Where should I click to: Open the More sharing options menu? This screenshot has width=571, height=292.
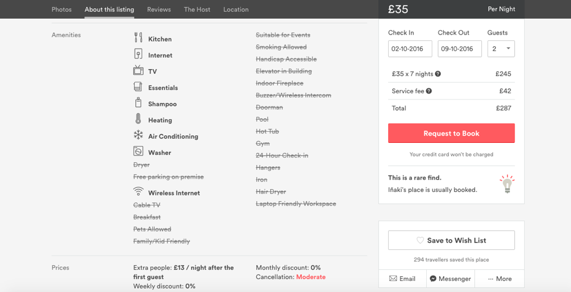point(499,279)
